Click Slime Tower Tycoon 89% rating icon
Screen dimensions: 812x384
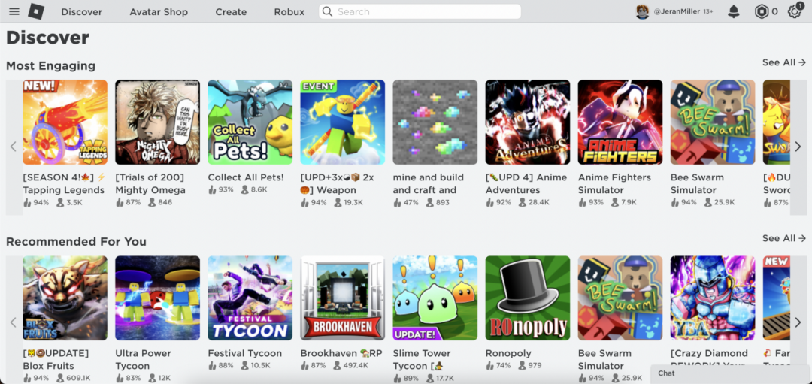tap(397, 378)
